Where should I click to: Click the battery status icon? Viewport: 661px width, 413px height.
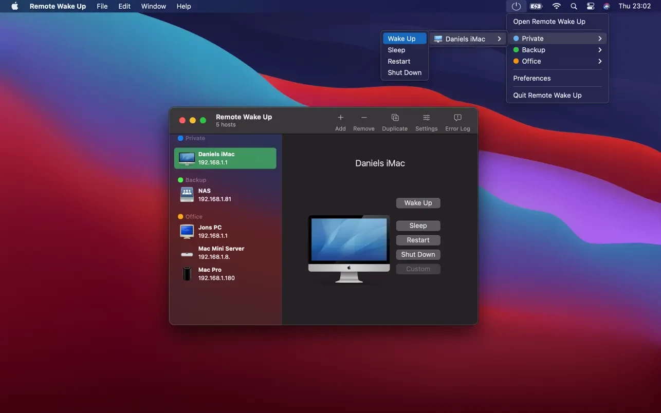tap(536, 6)
